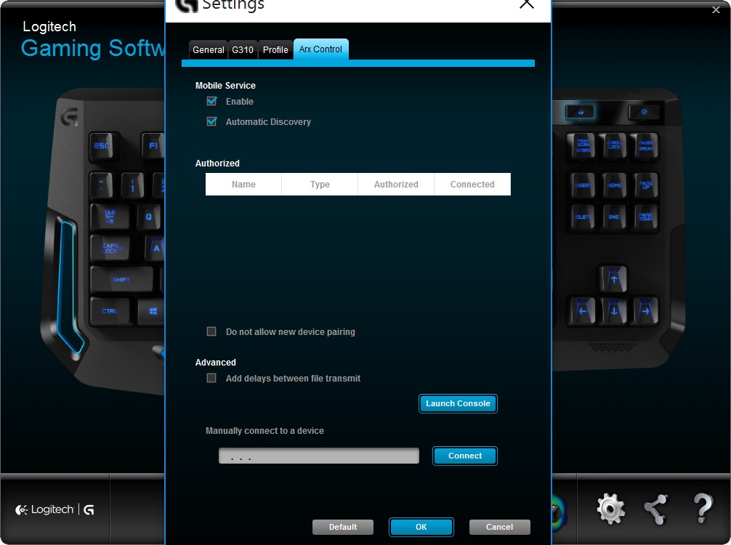
Task: Open the Profile tab
Action: (x=275, y=50)
